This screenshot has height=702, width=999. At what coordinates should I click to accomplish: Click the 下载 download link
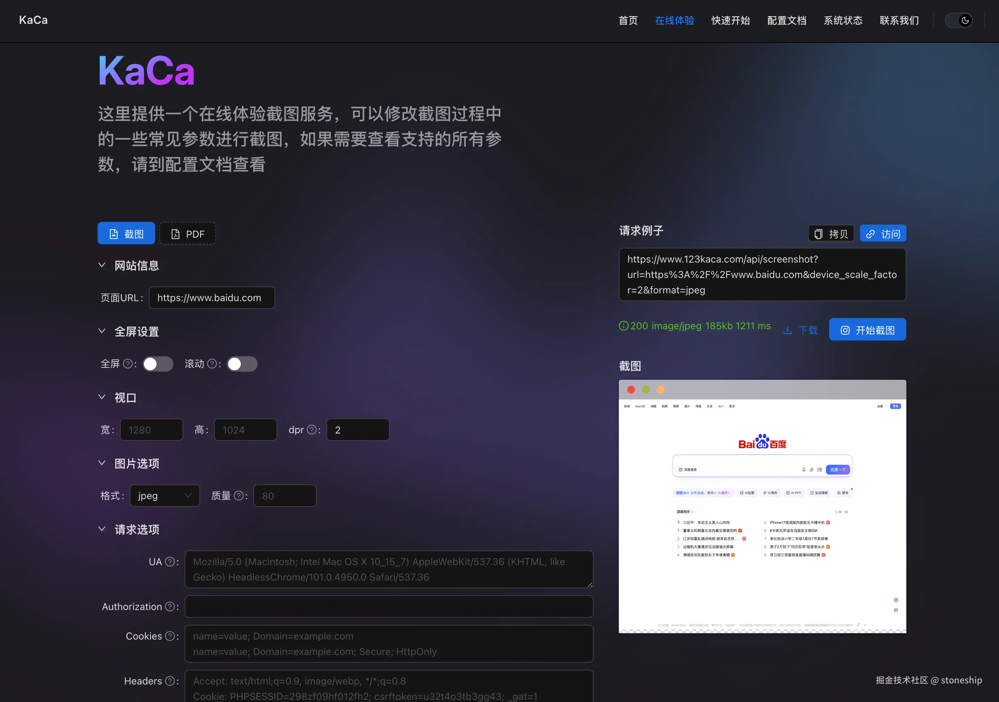[x=801, y=330]
